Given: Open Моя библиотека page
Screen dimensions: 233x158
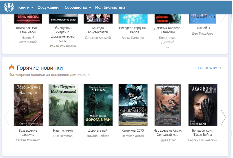Looking at the screenshot, I should pos(110,7).
